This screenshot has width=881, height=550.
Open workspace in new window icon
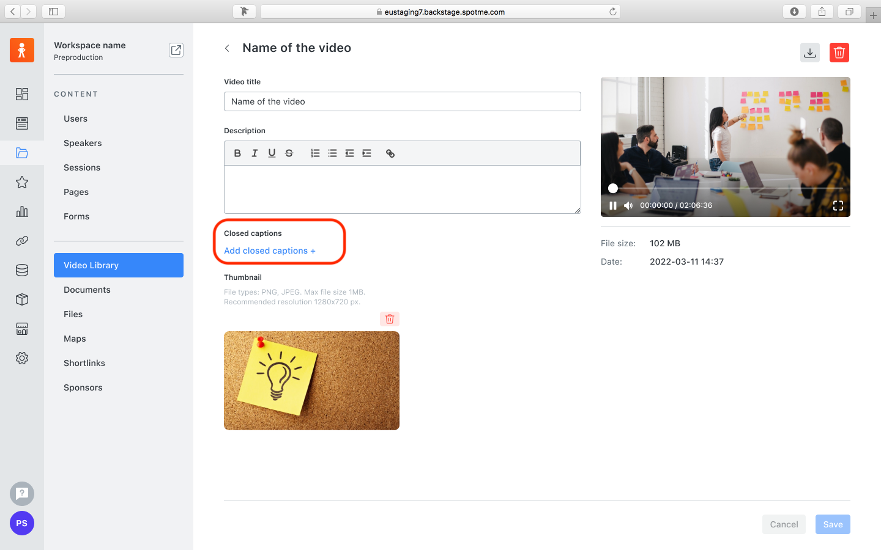click(x=176, y=50)
